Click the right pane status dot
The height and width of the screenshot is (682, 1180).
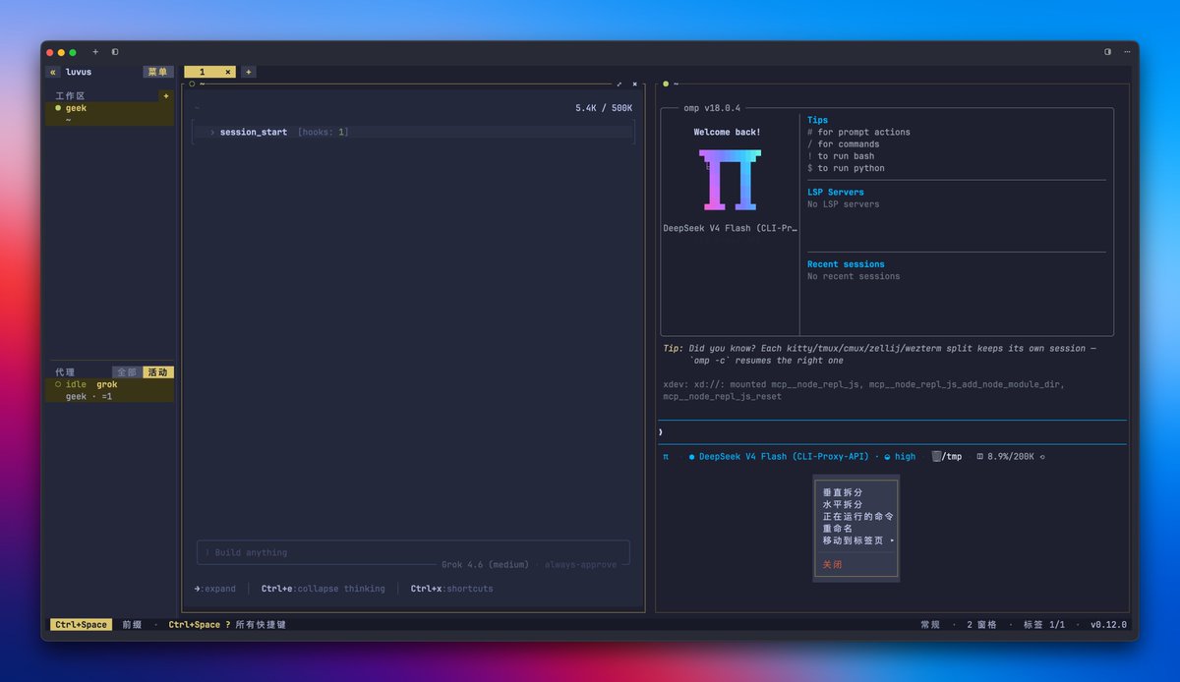click(x=666, y=85)
